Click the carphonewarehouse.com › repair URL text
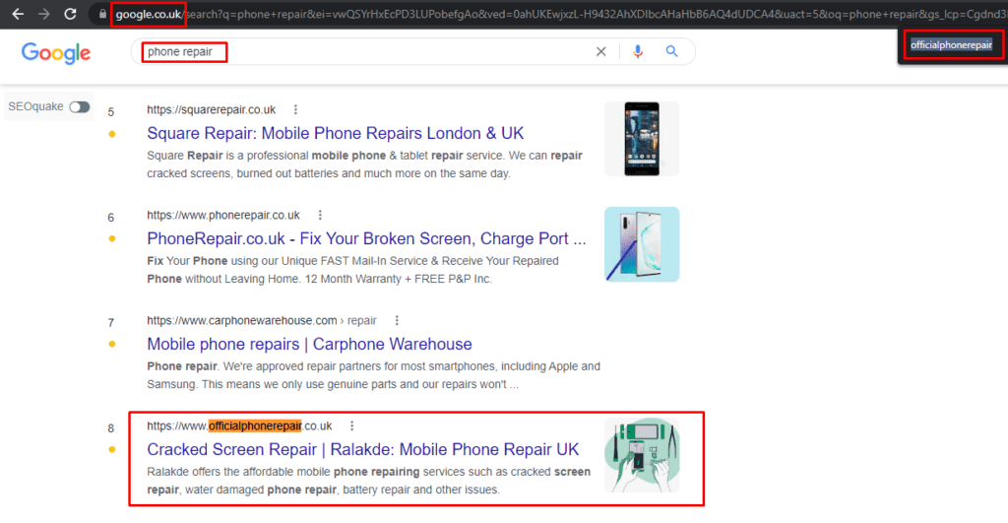The width and height of the screenshot is (1008, 523). [x=262, y=320]
